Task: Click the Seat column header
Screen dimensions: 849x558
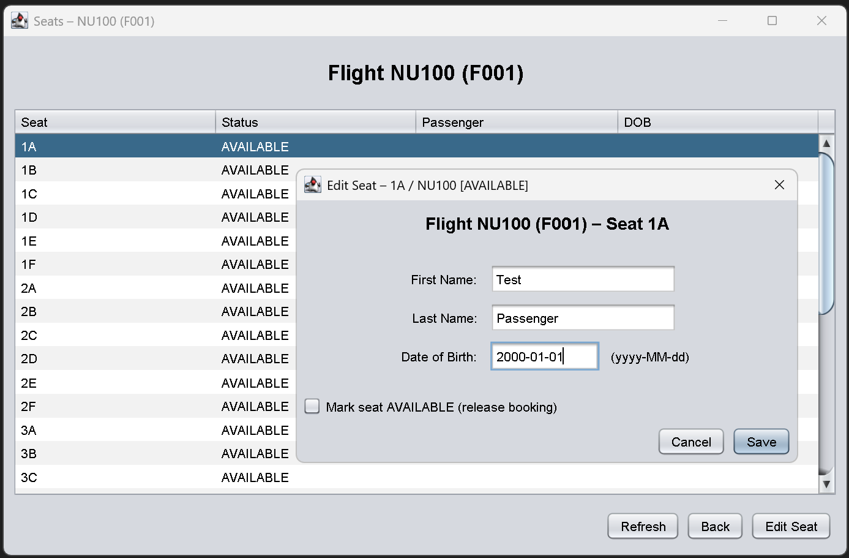Action: point(115,123)
